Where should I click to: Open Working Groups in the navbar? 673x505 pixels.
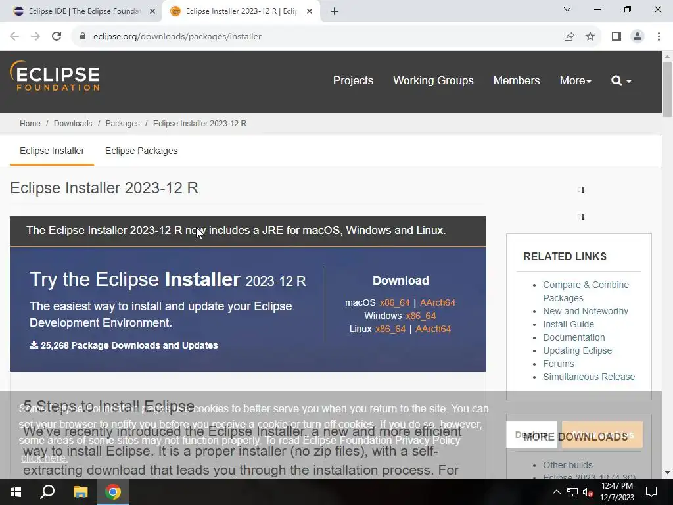(x=433, y=80)
